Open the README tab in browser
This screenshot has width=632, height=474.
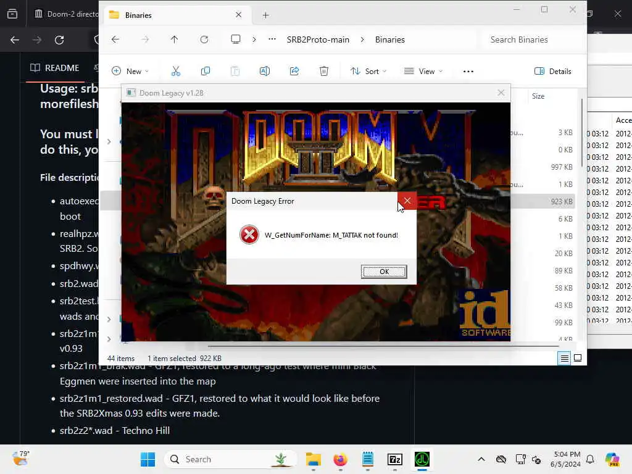(55, 68)
